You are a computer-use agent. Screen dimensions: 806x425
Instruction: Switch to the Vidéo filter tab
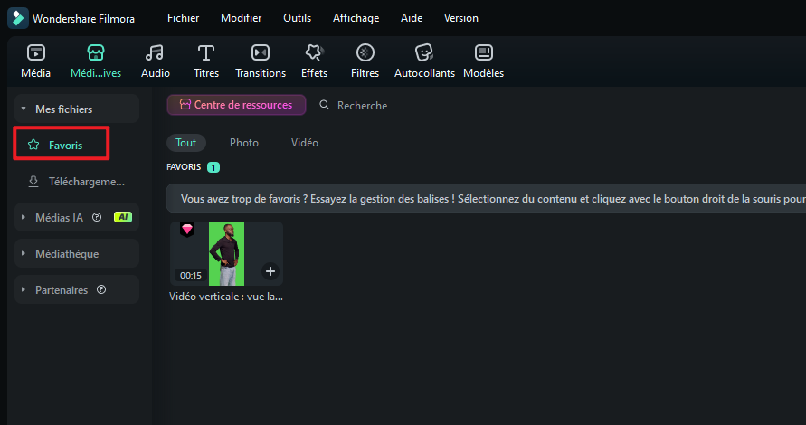[304, 143]
